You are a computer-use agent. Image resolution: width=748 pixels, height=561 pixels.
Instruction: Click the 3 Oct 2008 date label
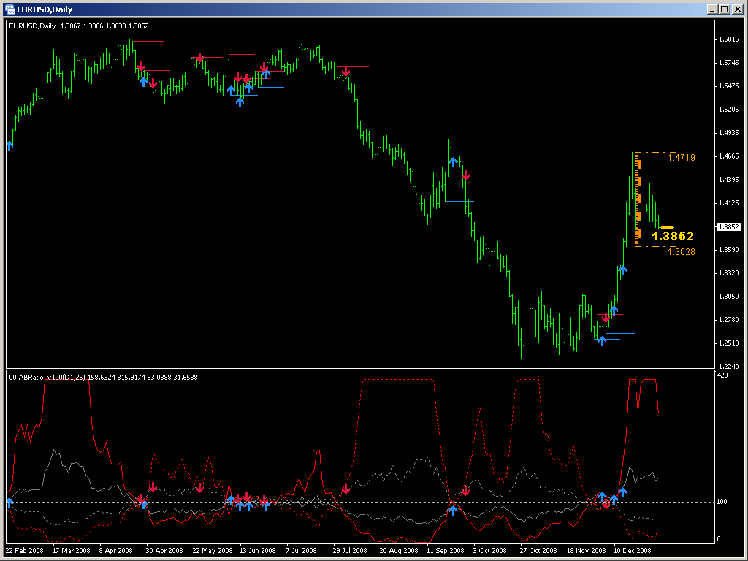pos(490,551)
